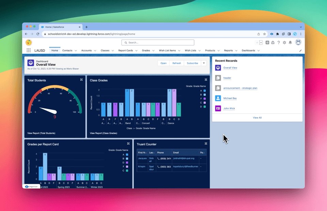This screenshot has height=211, width=327.
Task: Click the Michael Bay contact icon
Action: 218,98
